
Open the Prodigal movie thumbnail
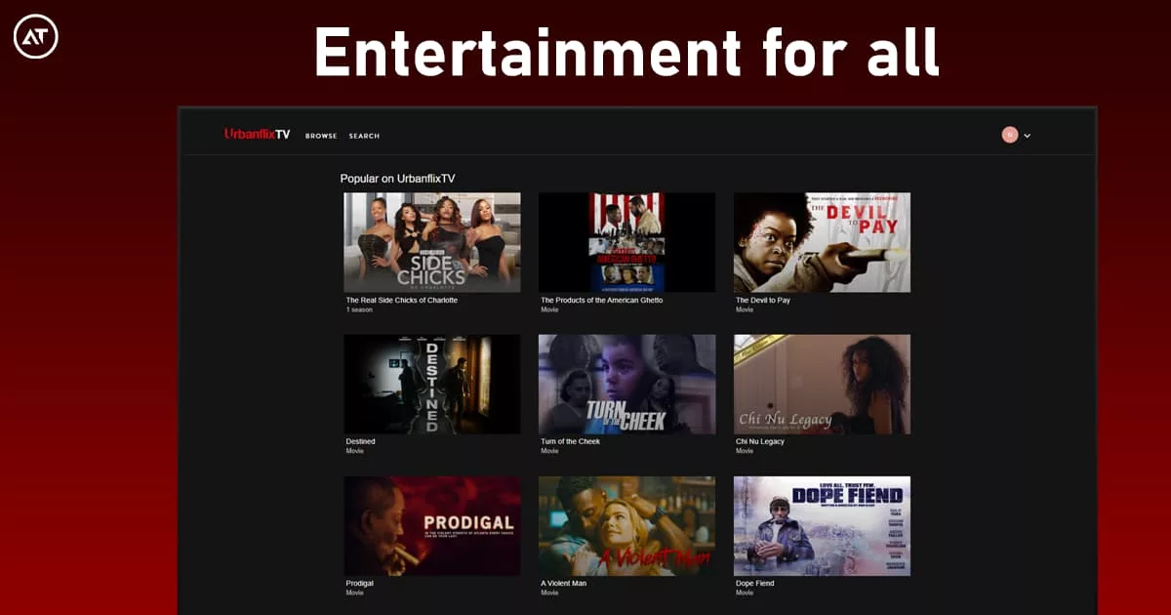click(x=432, y=526)
